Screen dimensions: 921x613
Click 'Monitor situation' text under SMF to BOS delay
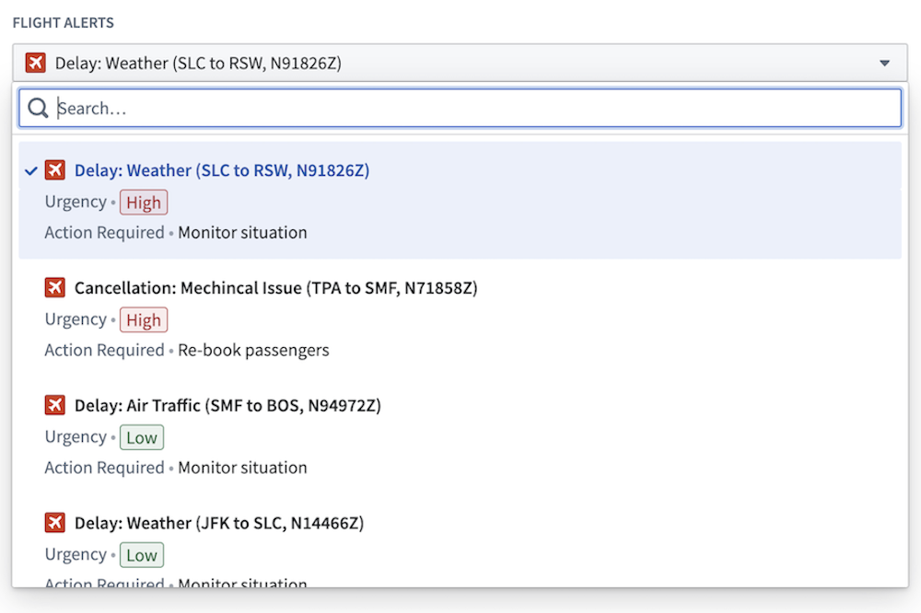pyautogui.click(x=242, y=468)
